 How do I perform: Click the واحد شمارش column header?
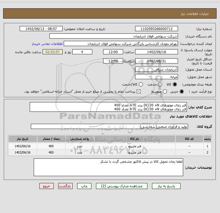pos(79,139)
